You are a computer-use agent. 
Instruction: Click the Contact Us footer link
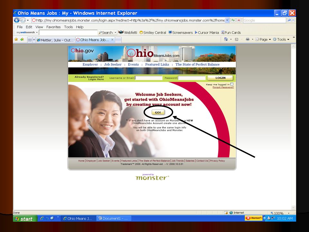(202, 161)
